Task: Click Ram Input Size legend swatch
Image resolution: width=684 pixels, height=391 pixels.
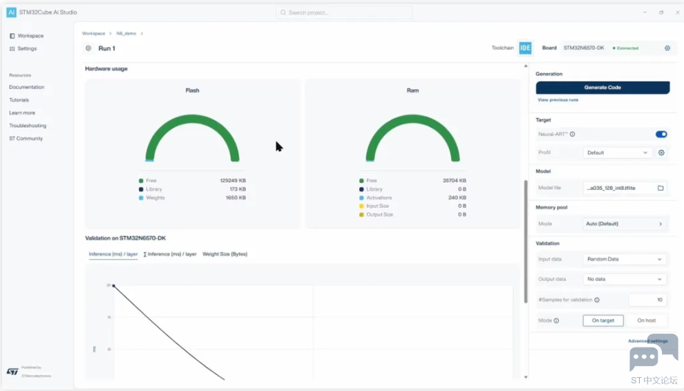Action: pos(361,206)
